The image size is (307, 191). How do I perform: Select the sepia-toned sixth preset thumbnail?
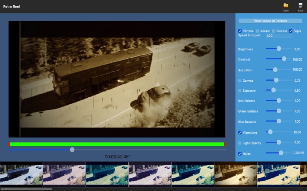click(236, 174)
